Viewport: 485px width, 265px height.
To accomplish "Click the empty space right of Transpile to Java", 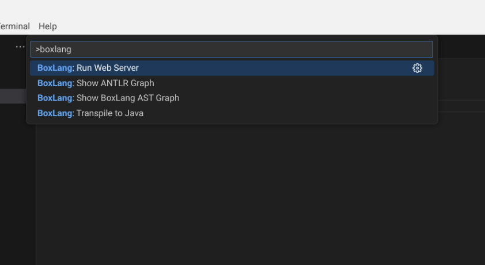I will tap(288, 113).
